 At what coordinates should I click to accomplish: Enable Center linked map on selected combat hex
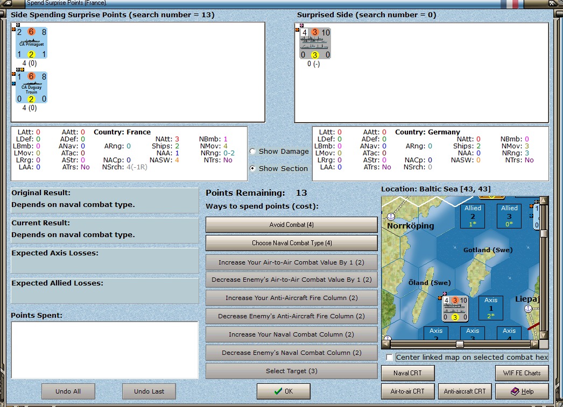pyautogui.click(x=390, y=358)
